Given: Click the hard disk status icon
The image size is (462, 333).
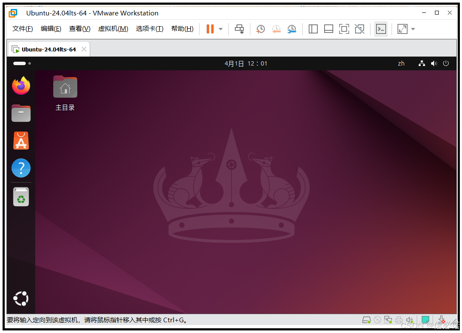Looking at the screenshot, I should (x=367, y=320).
